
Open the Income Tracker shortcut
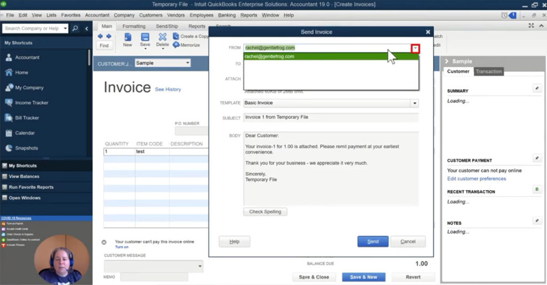pyautogui.click(x=31, y=103)
